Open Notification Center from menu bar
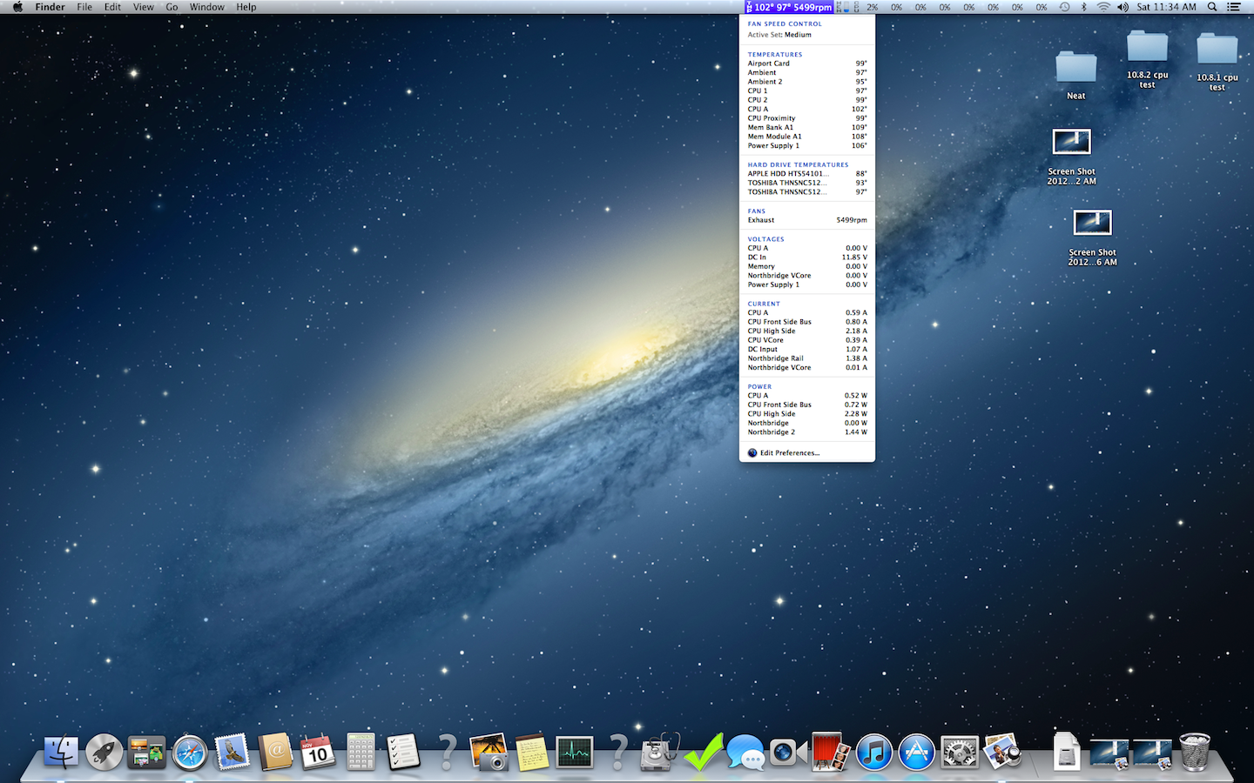 (1234, 7)
